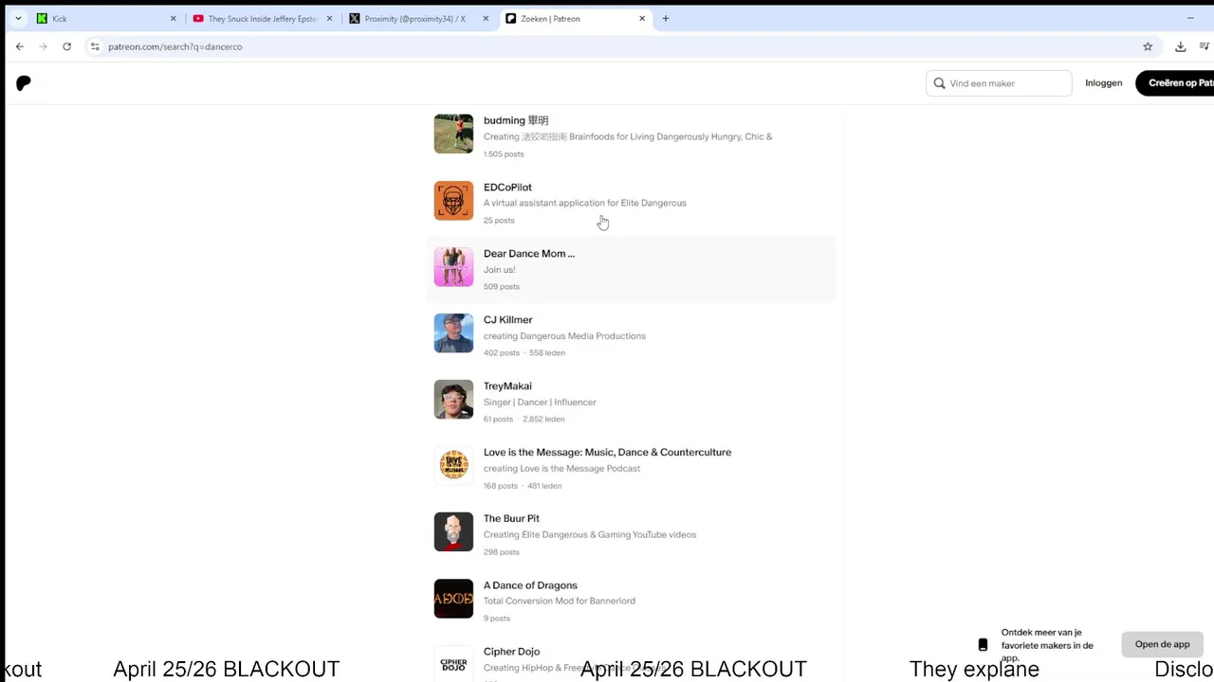Open a new tab with the plus button
The height and width of the screenshot is (682, 1214).
tap(665, 18)
